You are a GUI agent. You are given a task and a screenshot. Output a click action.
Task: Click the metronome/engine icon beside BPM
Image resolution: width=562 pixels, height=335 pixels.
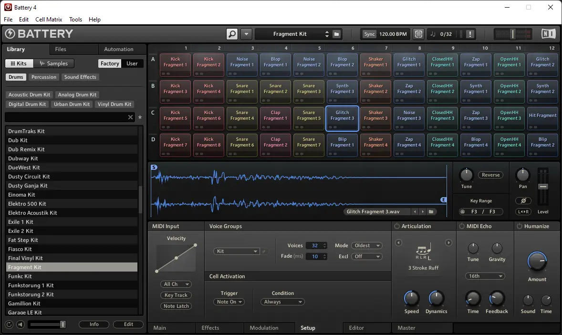point(418,34)
